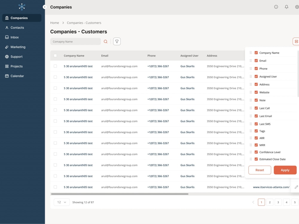Go to Support in the sidebar
Viewport: 299px width, 224px height.
point(16,56)
